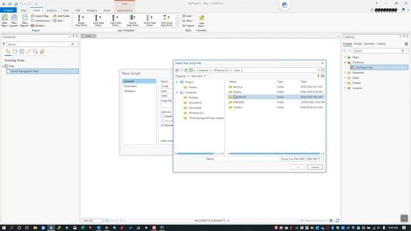Select List By Snapping icon

tap(35, 51)
